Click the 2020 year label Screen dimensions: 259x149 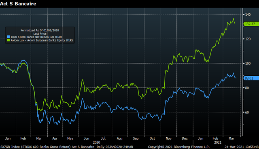tap(96, 143)
